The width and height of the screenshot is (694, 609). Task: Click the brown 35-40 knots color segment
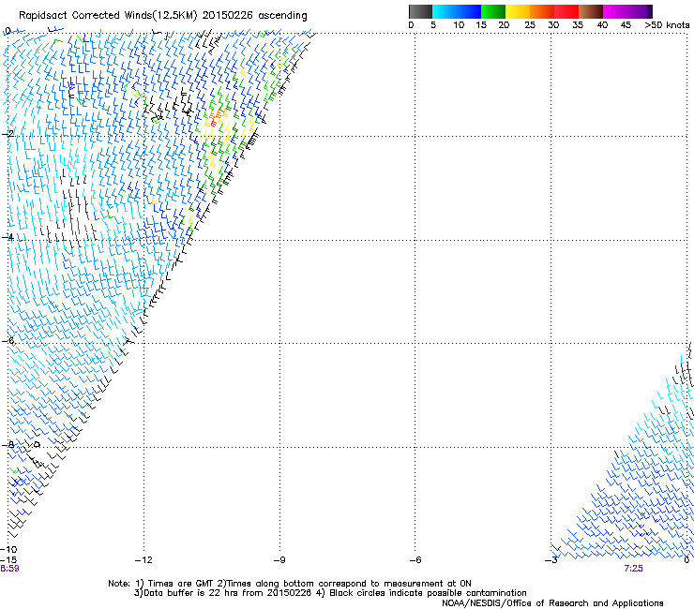tap(591, 11)
